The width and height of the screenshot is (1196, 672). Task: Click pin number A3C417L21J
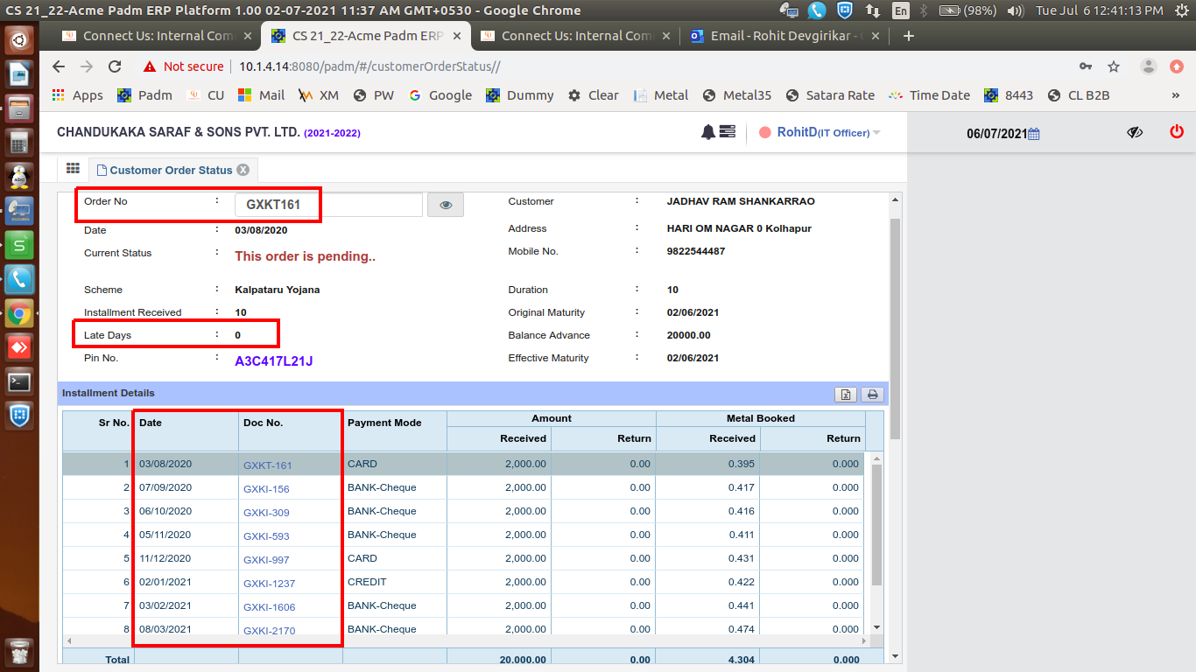click(x=273, y=360)
